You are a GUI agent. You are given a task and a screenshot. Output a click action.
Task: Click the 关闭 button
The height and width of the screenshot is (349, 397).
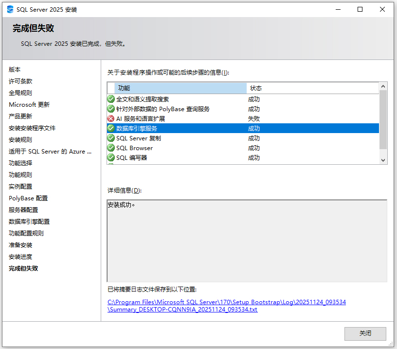pos(365,333)
